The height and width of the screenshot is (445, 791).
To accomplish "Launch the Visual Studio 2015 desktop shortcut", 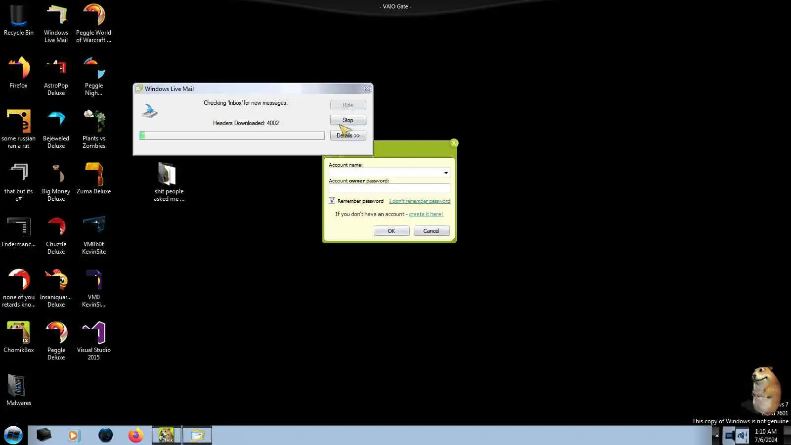I will (93, 341).
